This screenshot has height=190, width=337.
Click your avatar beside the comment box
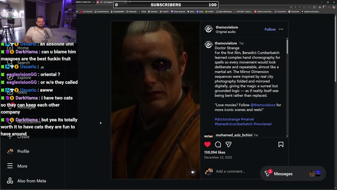pyautogui.click(x=209, y=171)
